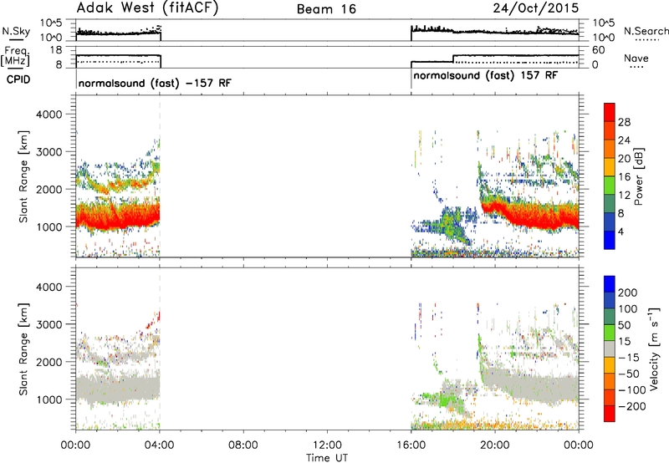Click the date '24/Oct/2015'
Image resolution: width=669 pixels, height=463 pixels.
(536, 8)
